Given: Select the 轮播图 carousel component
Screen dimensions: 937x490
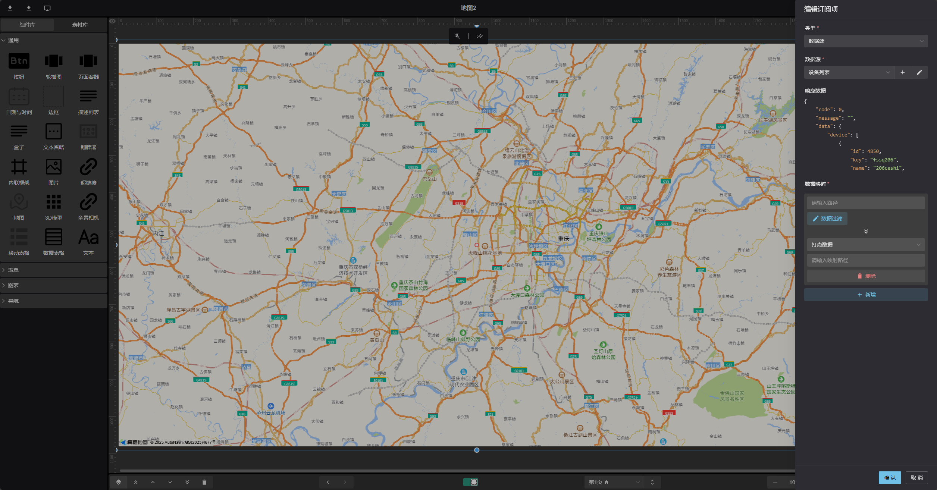Looking at the screenshot, I should [54, 66].
